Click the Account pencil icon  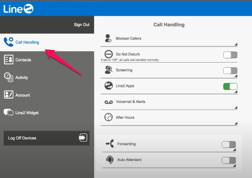8,95
